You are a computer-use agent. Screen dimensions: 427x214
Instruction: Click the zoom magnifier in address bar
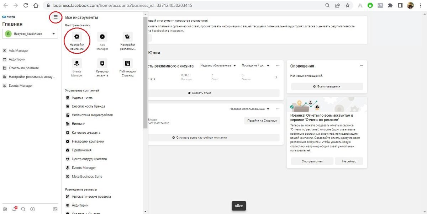(x=327, y=6)
